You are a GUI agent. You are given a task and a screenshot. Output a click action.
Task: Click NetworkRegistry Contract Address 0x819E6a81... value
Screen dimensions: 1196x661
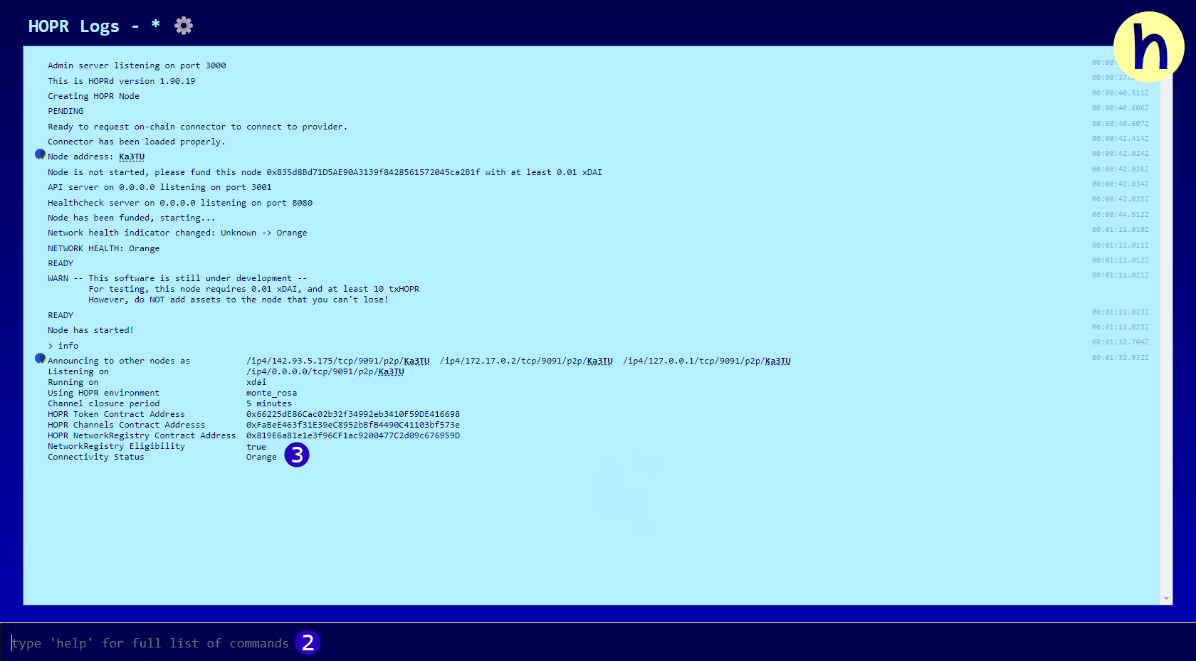pyautogui.click(x=353, y=435)
